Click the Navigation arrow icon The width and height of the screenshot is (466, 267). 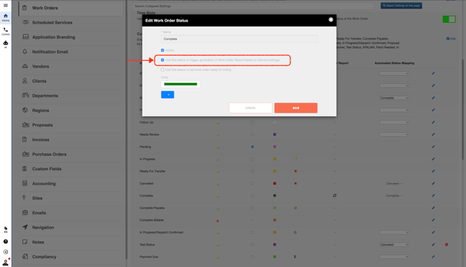click(x=25, y=227)
